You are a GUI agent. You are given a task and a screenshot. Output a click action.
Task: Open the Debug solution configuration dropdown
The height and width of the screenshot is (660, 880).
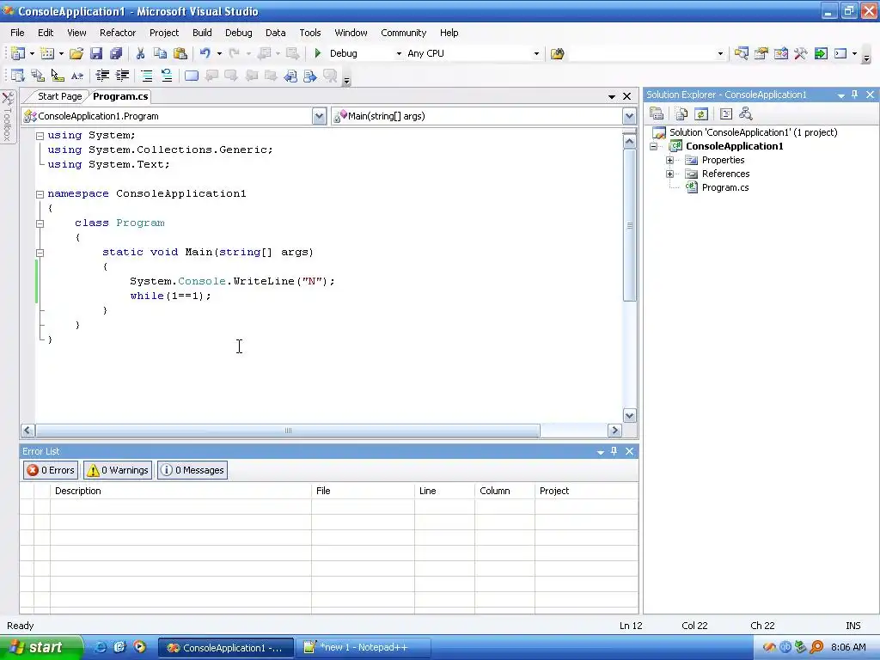coord(399,54)
